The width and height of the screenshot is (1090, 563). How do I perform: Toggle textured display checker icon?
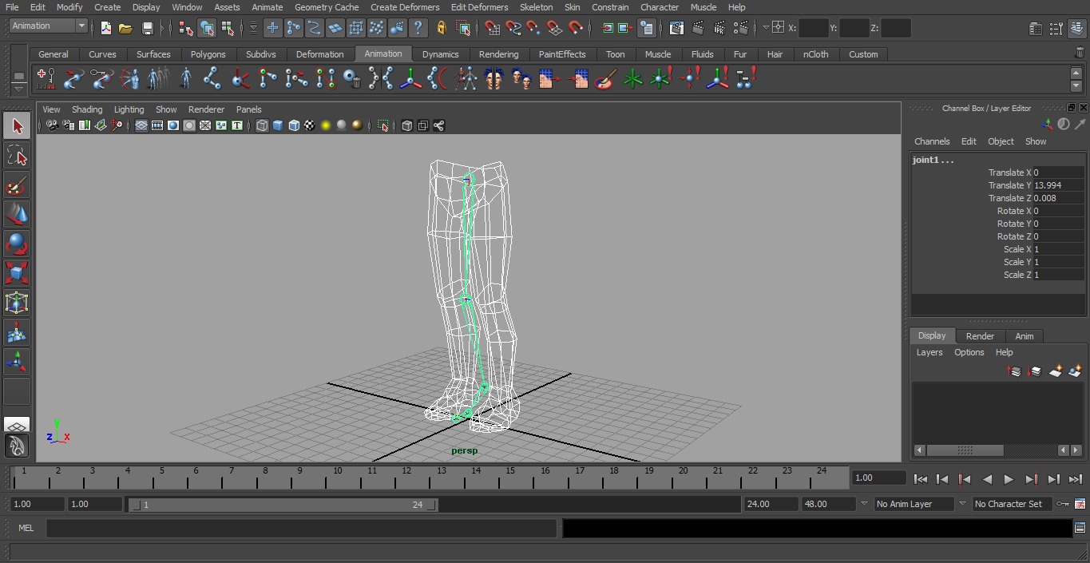(310, 125)
